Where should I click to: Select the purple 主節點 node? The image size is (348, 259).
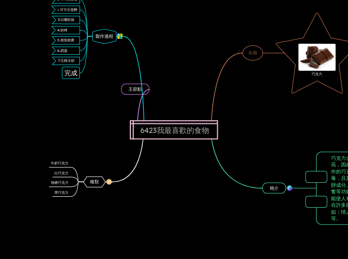click(135, 89)
